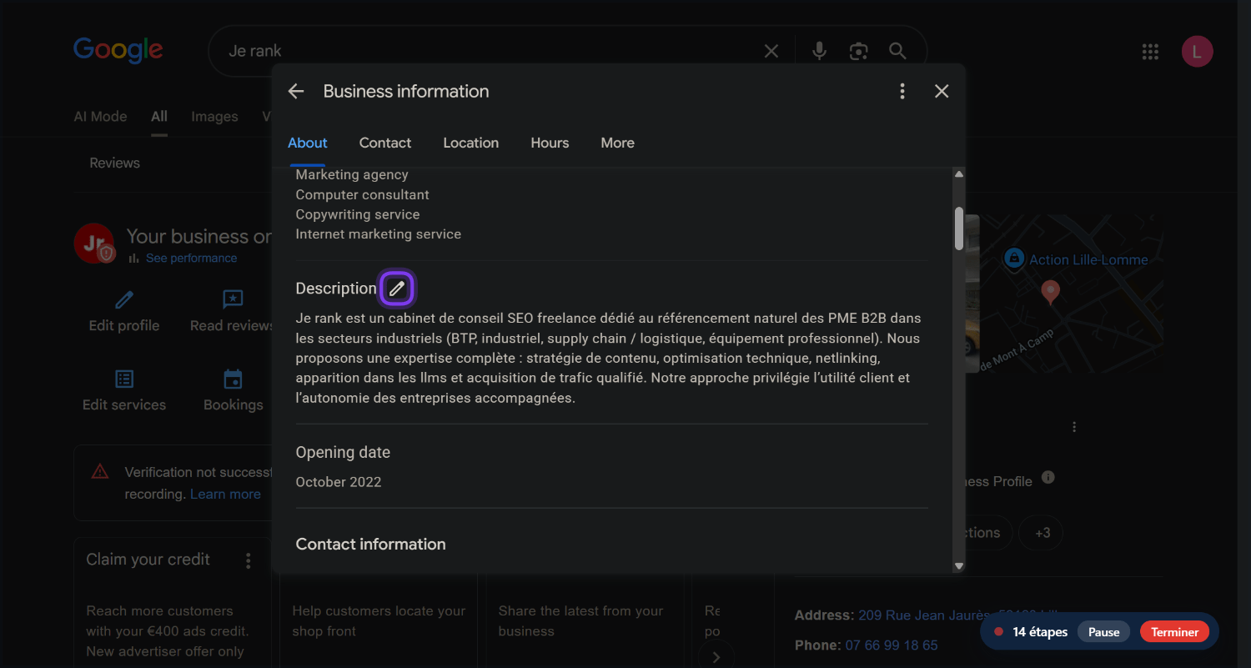Click the October 2022 opening date
The width and height of the screenshot is (1251, 668).
pos(339,482)
